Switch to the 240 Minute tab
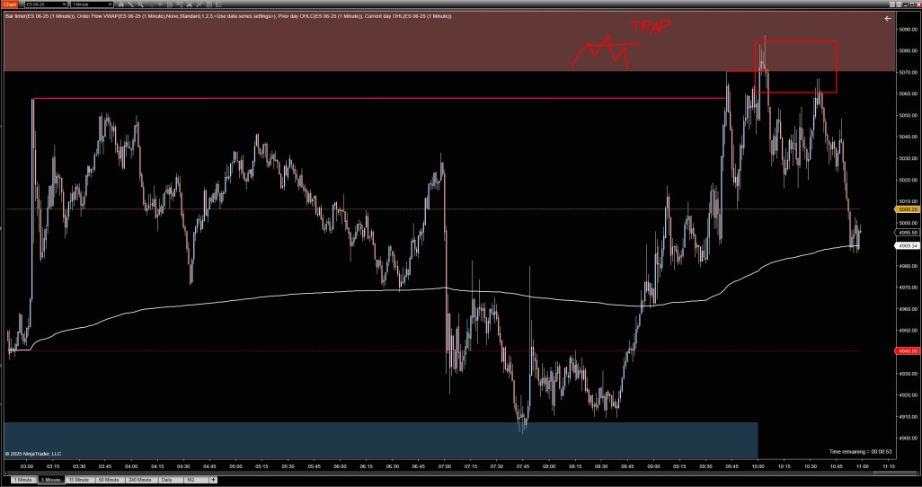 pos(140,480)
